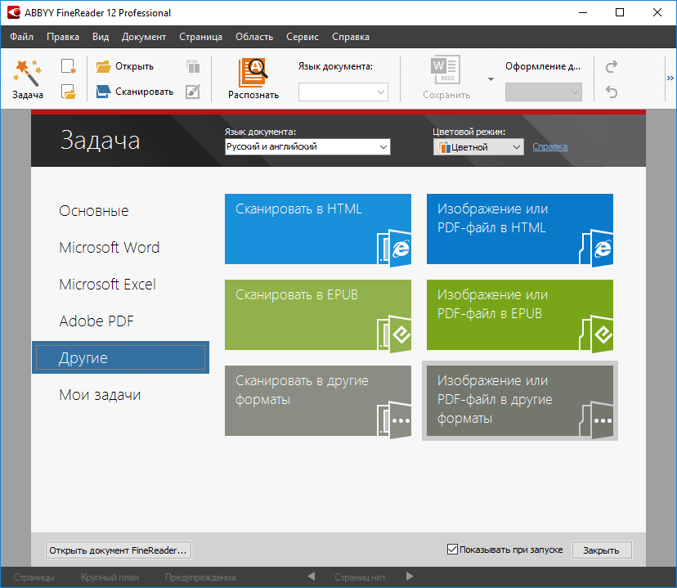Click Изображение или PDF-файл в HTML tile
This screenshot has height=588, width=677.
520,229
